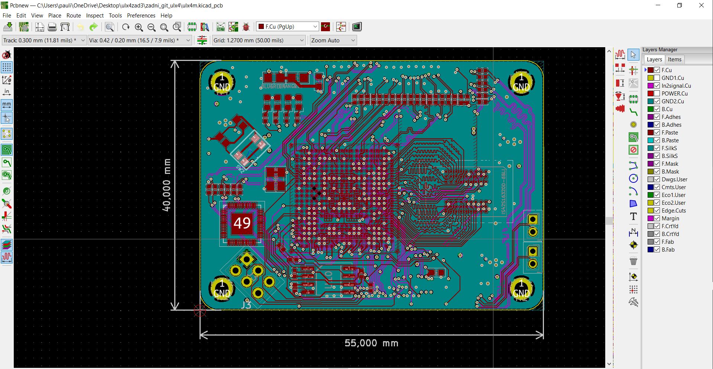Open the Route menu

click(74, 16)
